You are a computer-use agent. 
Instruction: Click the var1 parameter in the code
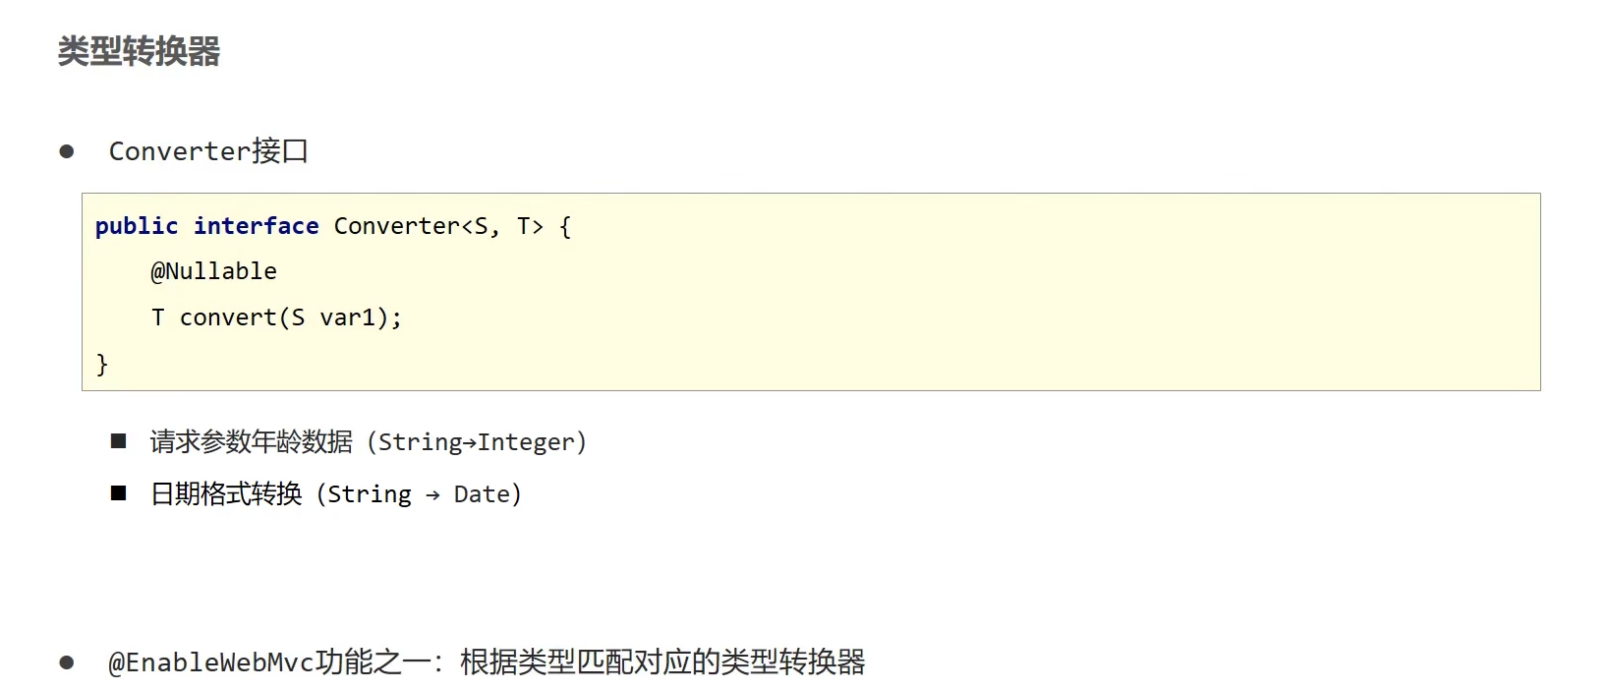(x=348, y=317)
